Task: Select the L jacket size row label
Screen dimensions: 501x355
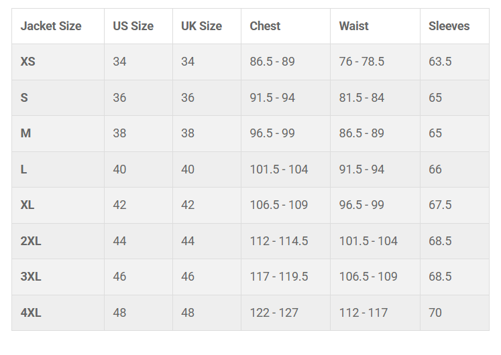Action: 24,169
